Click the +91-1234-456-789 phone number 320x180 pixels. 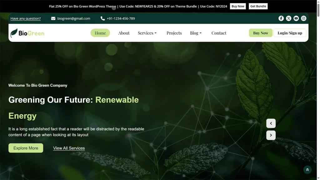[121, 18]
